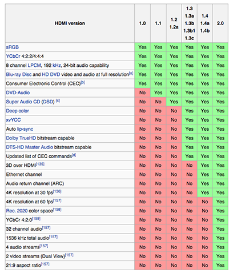
Task: Open the sRGB link
Action: click(13, 47)
